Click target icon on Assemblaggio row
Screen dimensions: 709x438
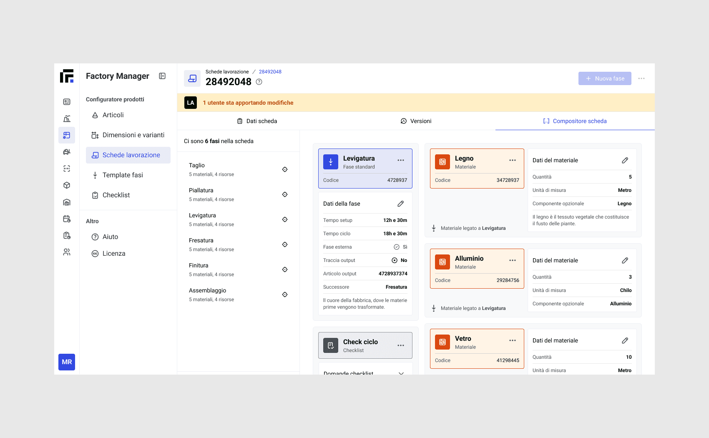285,295
